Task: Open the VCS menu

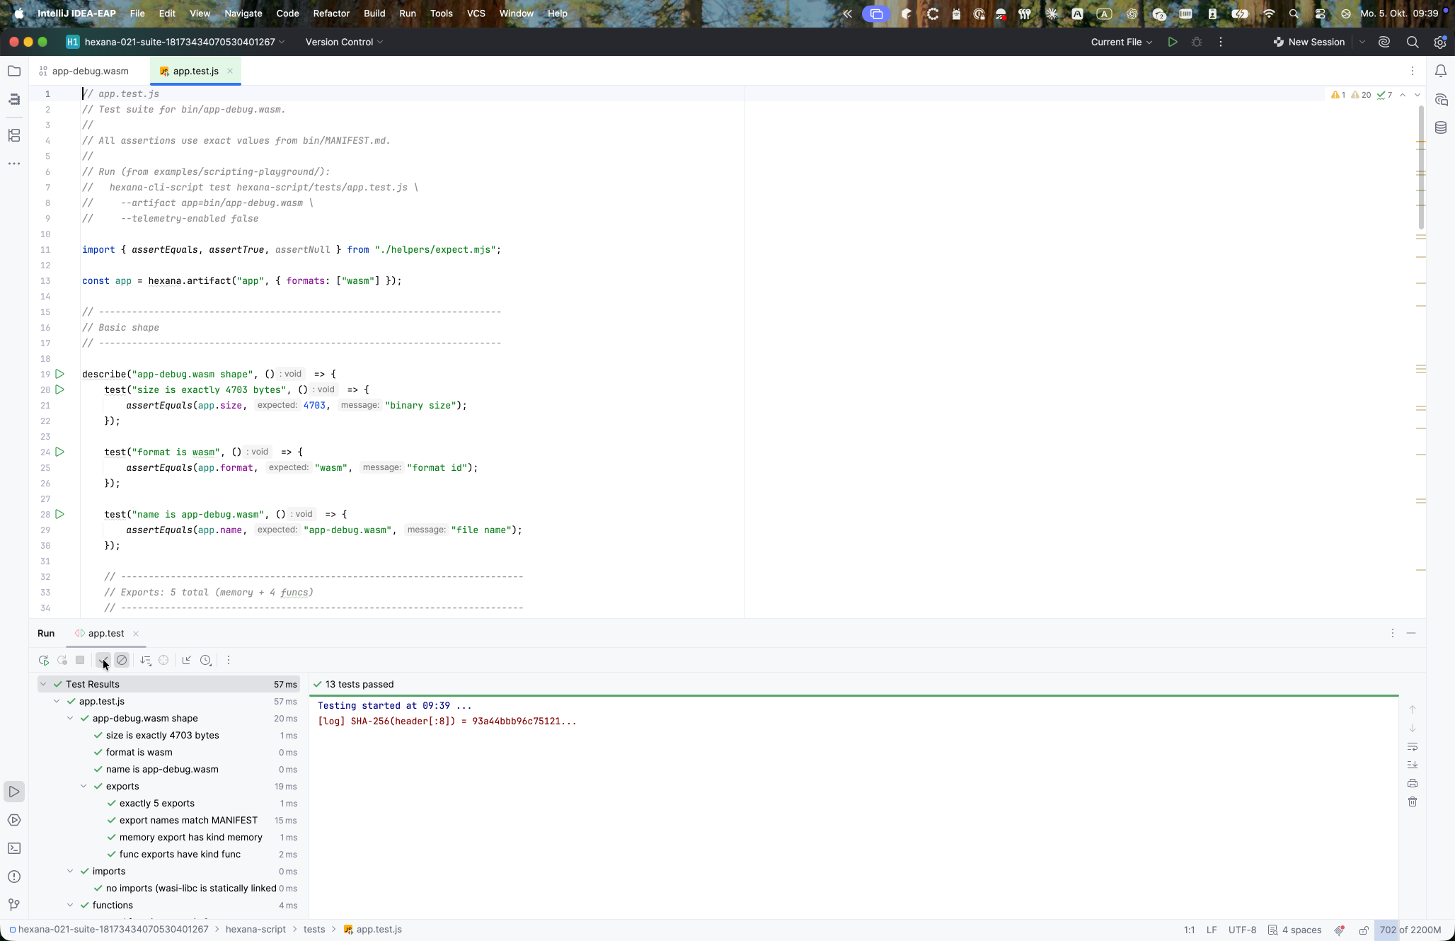Action: coord(476,13)
